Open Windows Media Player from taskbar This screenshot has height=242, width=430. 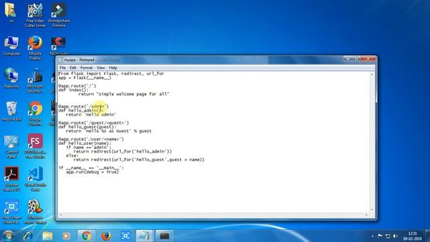[66, 236]
